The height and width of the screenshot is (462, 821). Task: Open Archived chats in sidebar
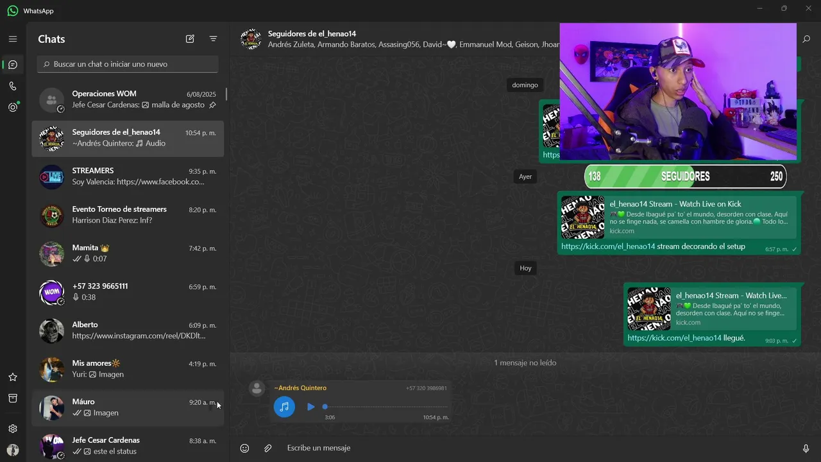point(13,398)
